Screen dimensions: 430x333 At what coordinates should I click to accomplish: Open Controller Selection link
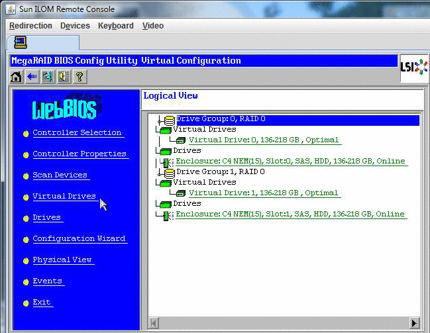click(x=77, y=132)
